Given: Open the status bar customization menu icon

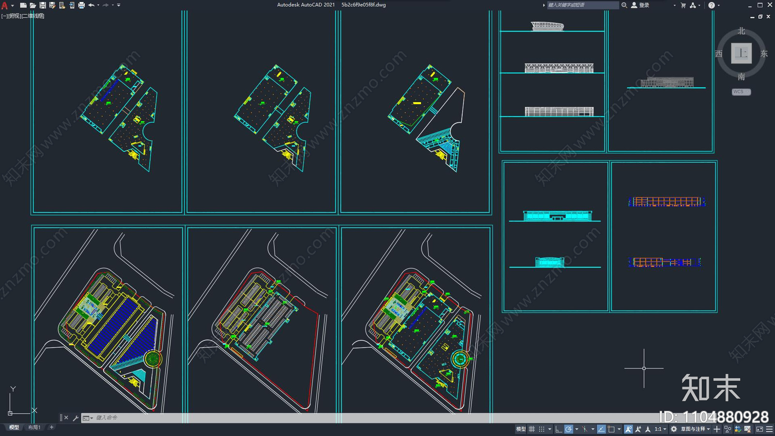Looking at the screenshot, I should pyautogui.click(x=770, y=429).
